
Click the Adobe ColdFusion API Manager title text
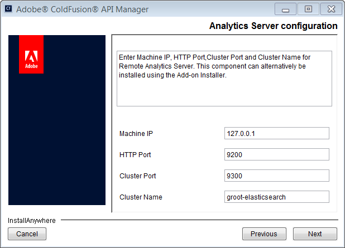point(83,9)
